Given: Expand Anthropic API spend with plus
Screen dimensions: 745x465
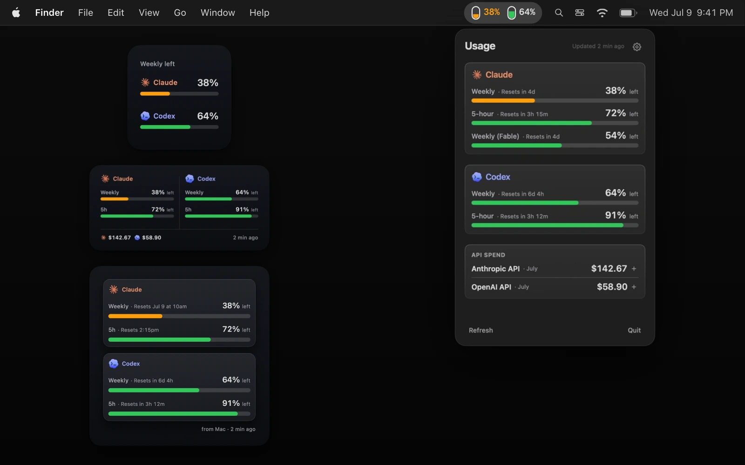Looking at the screenshot, I should point(634,269).
